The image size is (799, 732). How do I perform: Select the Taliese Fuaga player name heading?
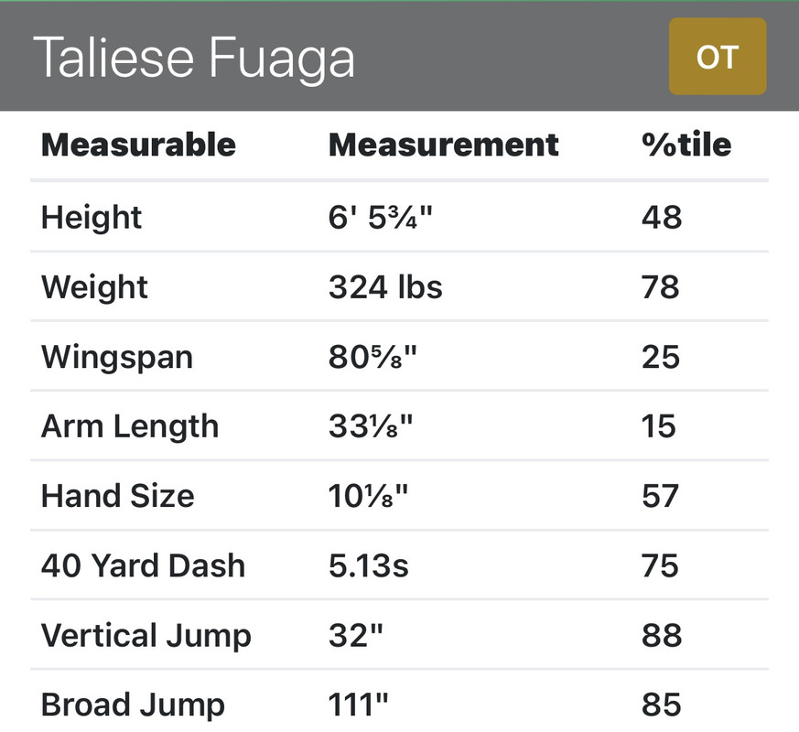[194, 58]
